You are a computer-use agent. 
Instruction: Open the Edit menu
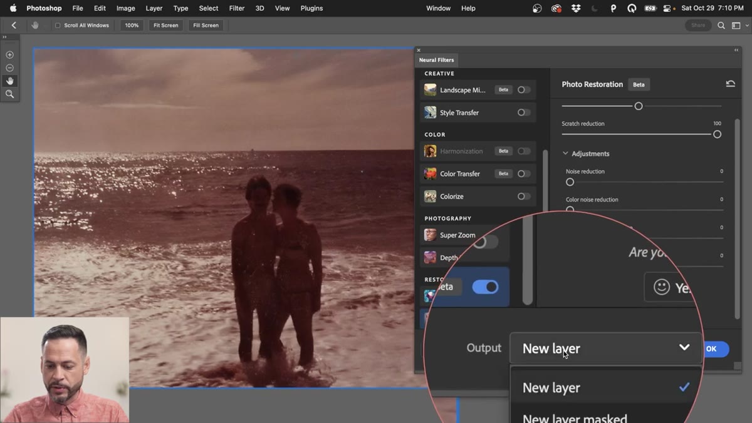pyautogui.click(x=100, y=8)
